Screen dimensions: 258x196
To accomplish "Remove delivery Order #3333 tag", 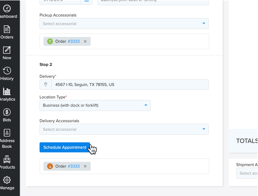I will [x=85, y=166].
